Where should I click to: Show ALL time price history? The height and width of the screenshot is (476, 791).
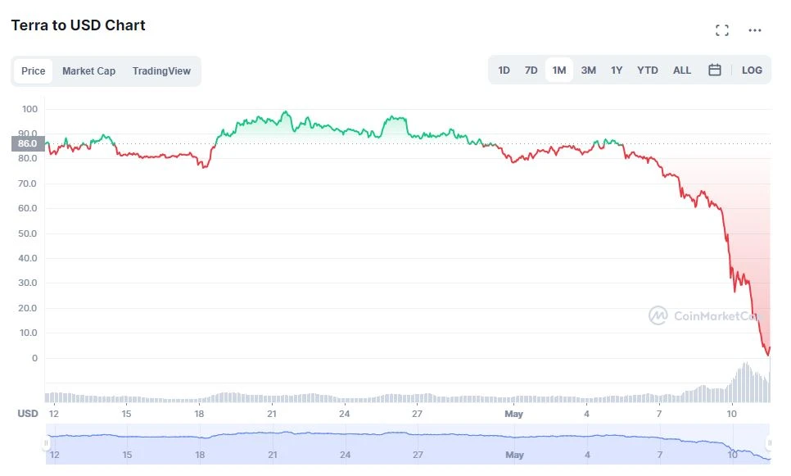(x=681, y=70)
